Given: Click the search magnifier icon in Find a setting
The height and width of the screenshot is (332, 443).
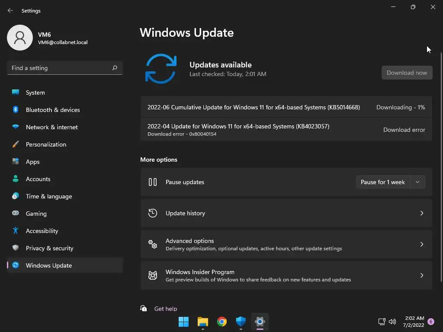Looking at the screenshot, I should tap(114, 68).
